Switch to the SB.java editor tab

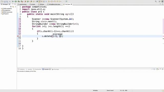coord(41,4)
